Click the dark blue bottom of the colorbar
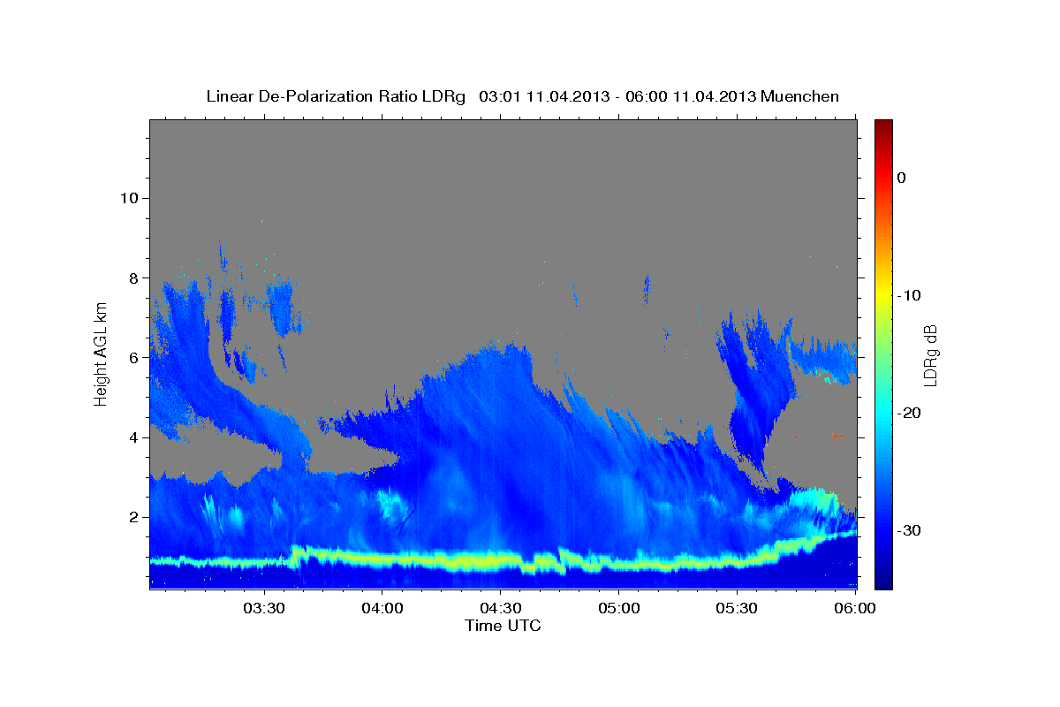This screenshot has height=707, width=1060. click(883, 579)
